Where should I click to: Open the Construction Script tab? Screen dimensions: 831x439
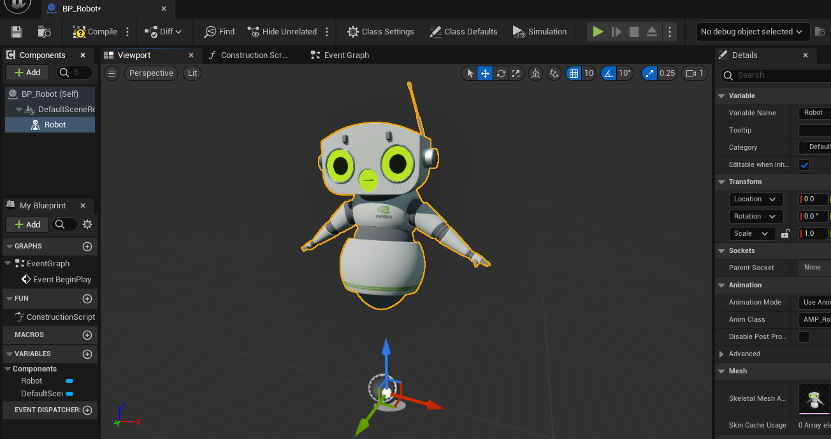pos(249,55)
